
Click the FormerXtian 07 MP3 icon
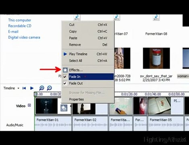click(x=116, y=17)
